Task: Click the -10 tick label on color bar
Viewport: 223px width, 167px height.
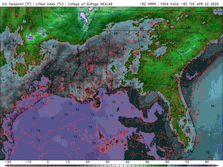Action: [28, 162]
